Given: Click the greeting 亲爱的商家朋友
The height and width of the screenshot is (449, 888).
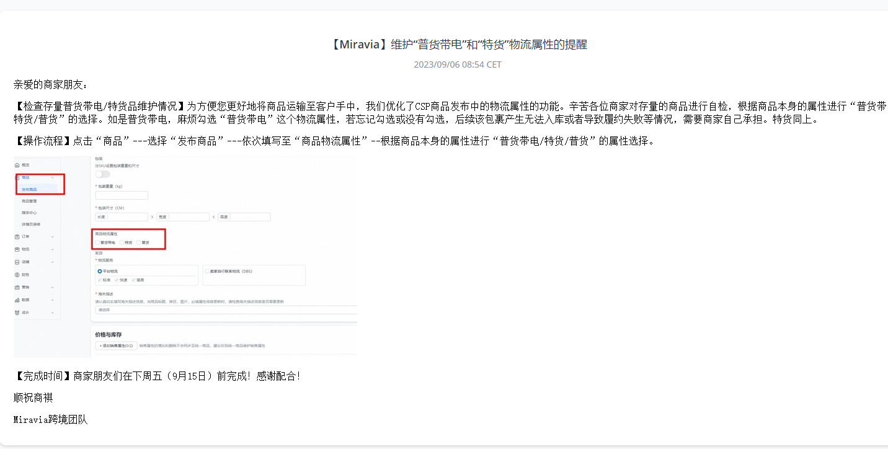Looking at the screenshot, I should pyautogui.click(x=51, y=85).
